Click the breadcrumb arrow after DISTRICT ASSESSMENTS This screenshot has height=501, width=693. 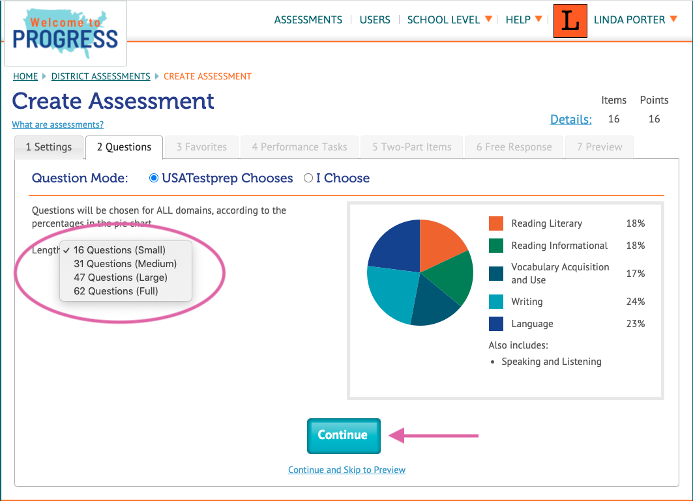click(157, 76)
